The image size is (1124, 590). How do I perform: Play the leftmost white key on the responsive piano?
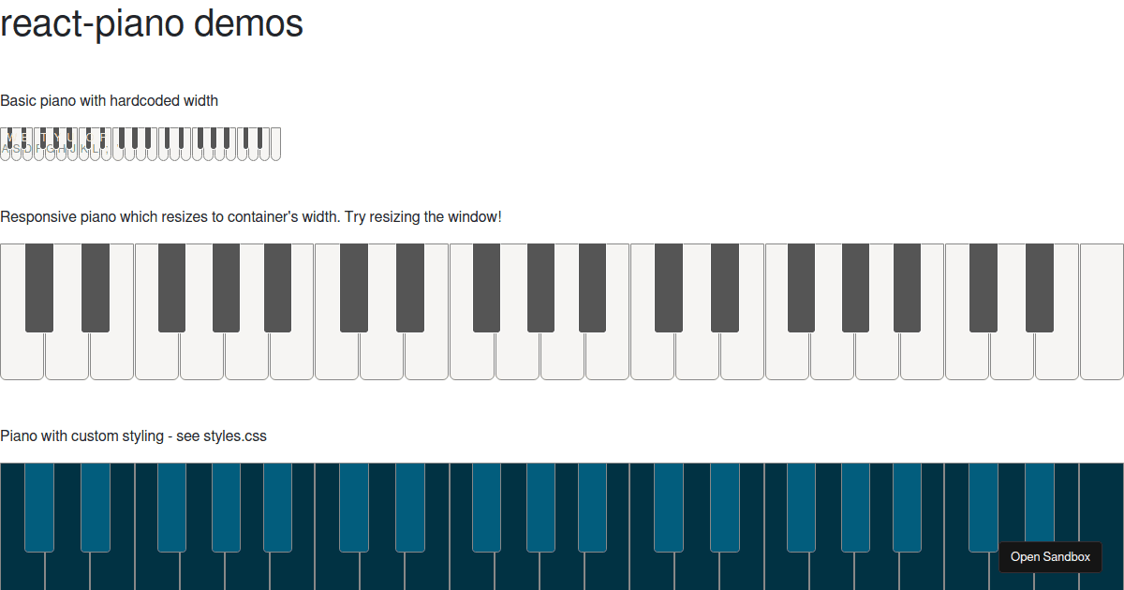(x=22, y=361)
